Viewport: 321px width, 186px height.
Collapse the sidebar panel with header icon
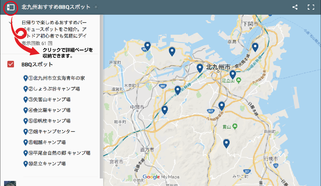click(x=11, y=7)
